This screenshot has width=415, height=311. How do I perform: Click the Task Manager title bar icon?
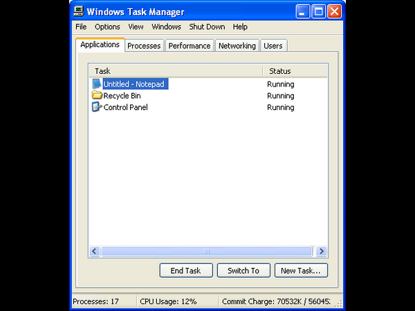click(81, 12)
